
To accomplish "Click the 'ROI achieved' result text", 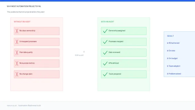I will click(x=174, y=43).
